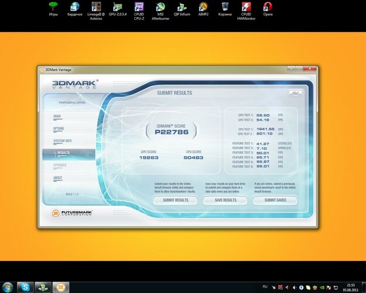Open the CPUID CPU-Z desktop icon

[x=139, y=11]
